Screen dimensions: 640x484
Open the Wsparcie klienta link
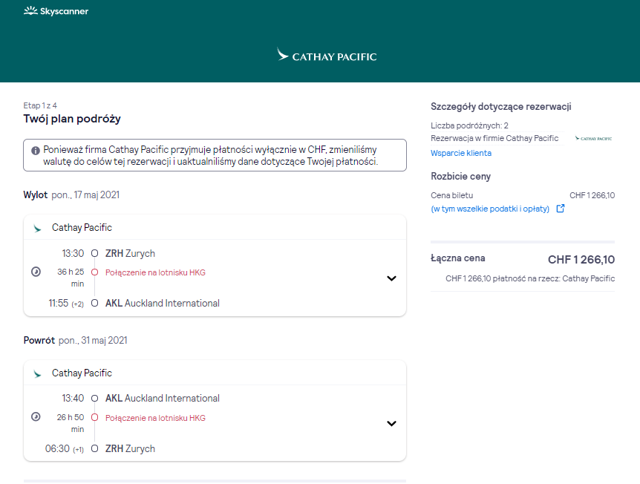tap(461, 153)
